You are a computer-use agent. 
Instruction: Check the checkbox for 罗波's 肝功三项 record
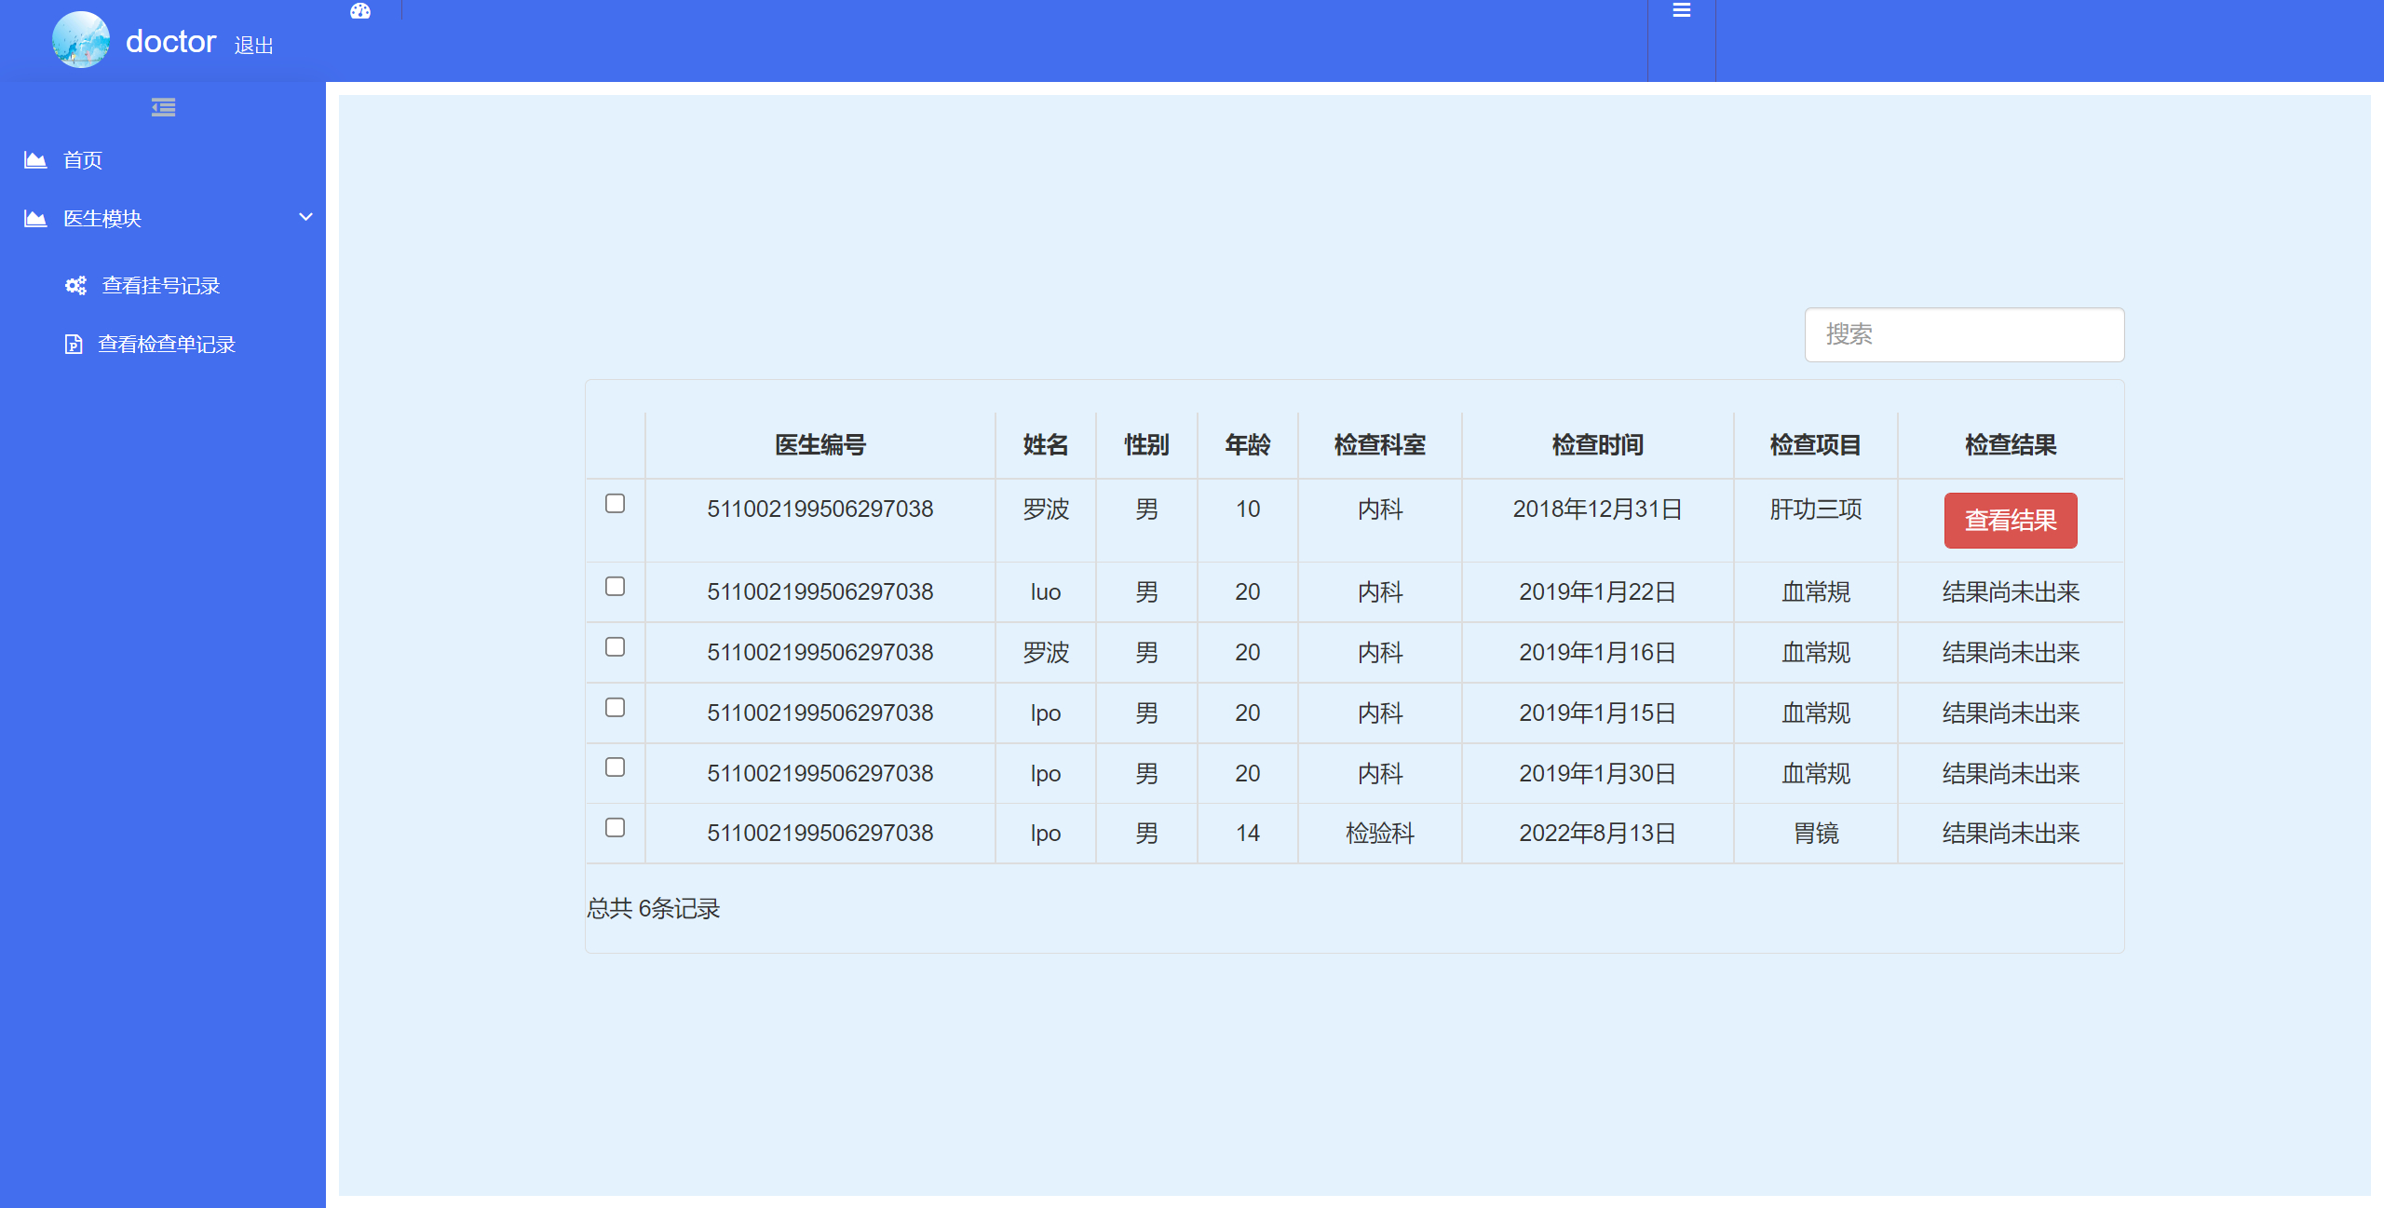[615, 504]
